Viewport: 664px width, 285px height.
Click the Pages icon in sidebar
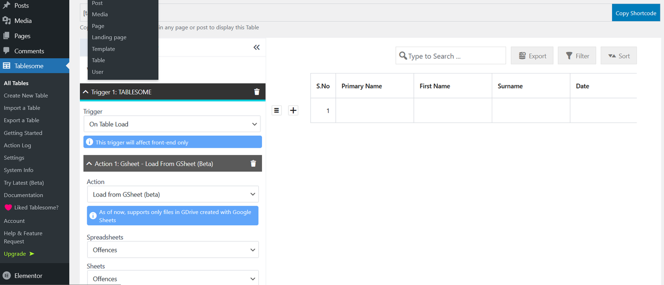coord(7,36)
